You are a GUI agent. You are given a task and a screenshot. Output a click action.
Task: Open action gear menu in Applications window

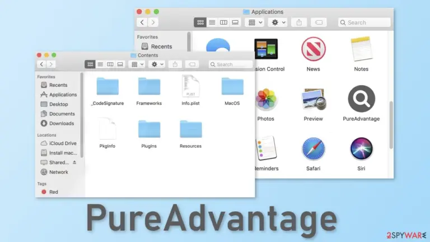[x=278, y=22]
